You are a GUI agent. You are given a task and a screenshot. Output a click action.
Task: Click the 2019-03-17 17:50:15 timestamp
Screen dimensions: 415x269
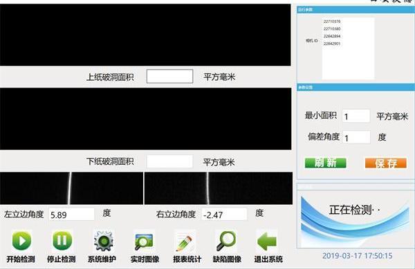click(x=358, y=255)
